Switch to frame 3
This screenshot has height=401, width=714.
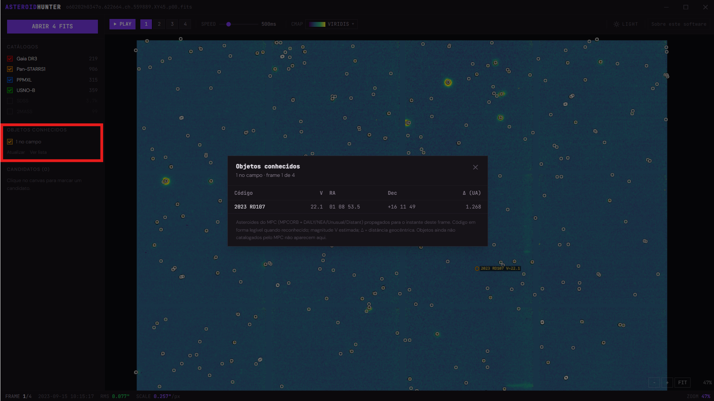(x=172, y=24)
